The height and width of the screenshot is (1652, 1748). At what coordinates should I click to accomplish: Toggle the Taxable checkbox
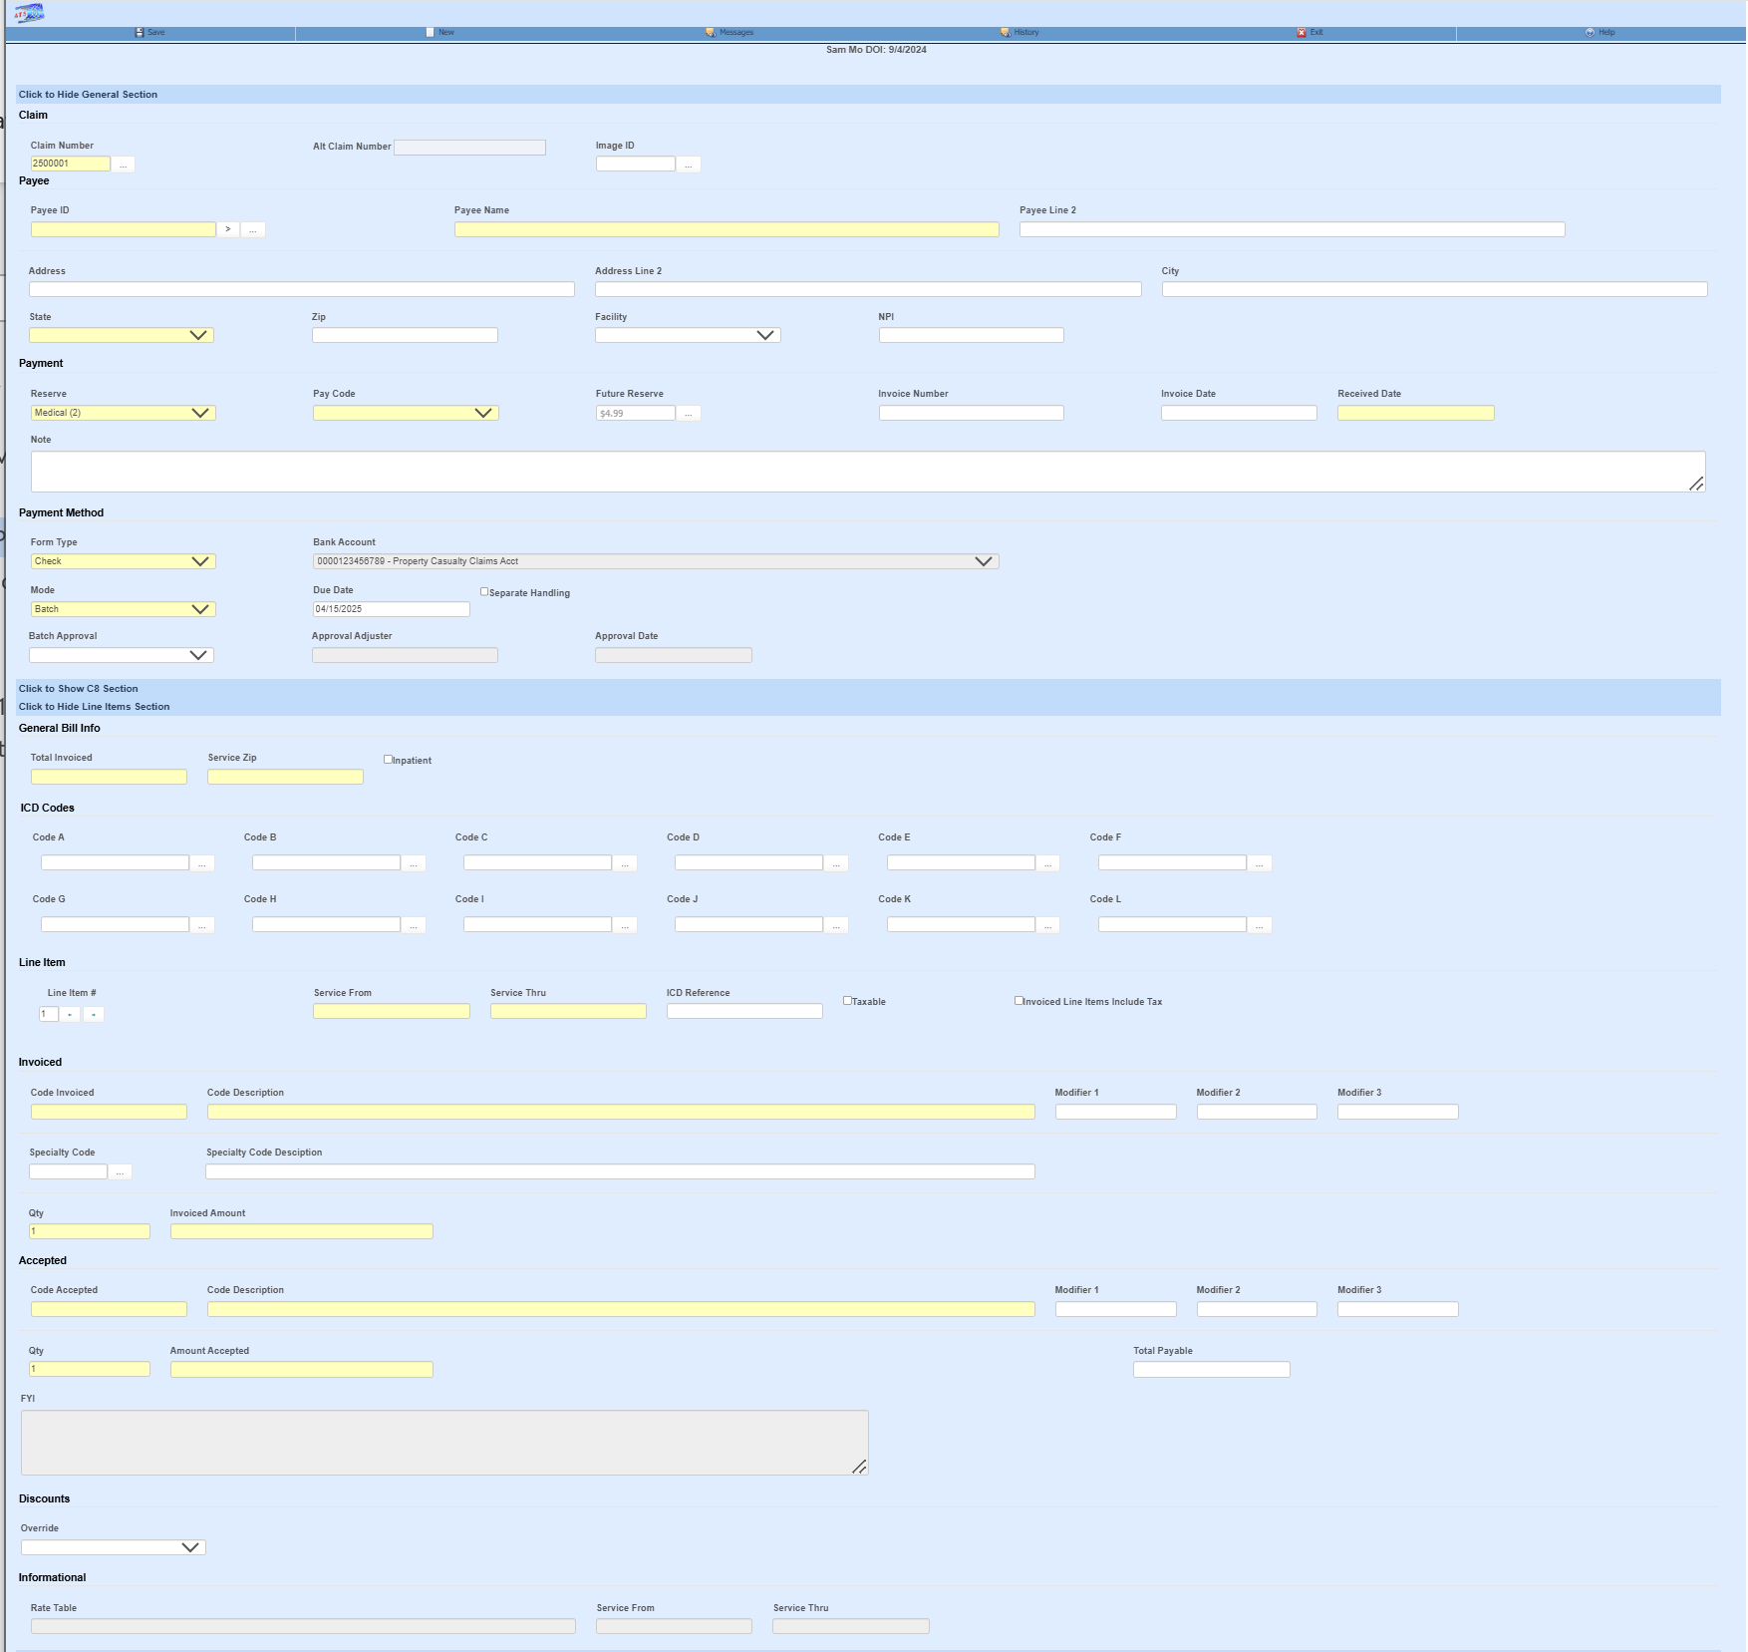click(x=847, y=1001)
